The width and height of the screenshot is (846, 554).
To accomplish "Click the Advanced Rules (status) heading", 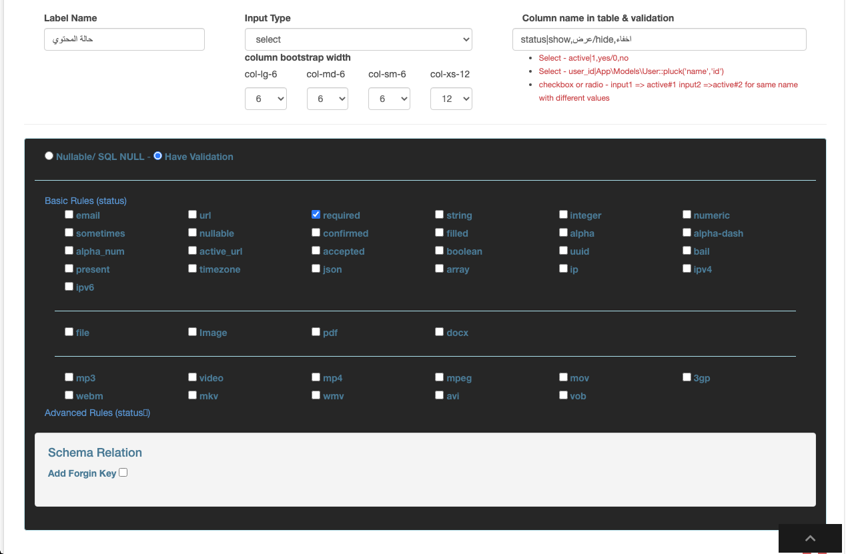I will pos(97,413).
